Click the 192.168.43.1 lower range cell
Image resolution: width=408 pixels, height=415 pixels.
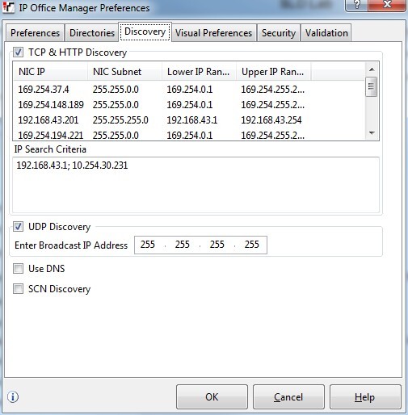click(x=191, y=119)
